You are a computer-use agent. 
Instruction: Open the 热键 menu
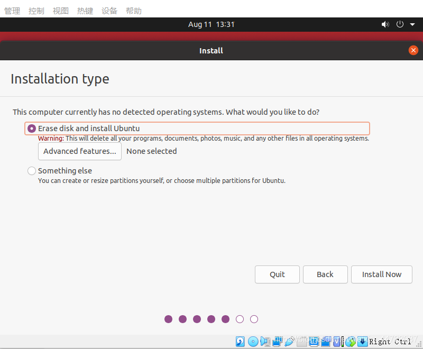pyautogui.click(x=85, y=11)
